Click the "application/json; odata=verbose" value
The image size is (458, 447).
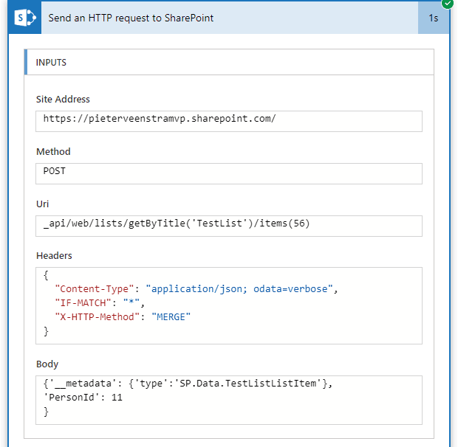click(239, 288)
